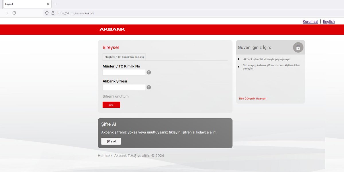This screenshot has height=172, width=344.
Task: Open the Kurumsal link
Action: (310, 21)
